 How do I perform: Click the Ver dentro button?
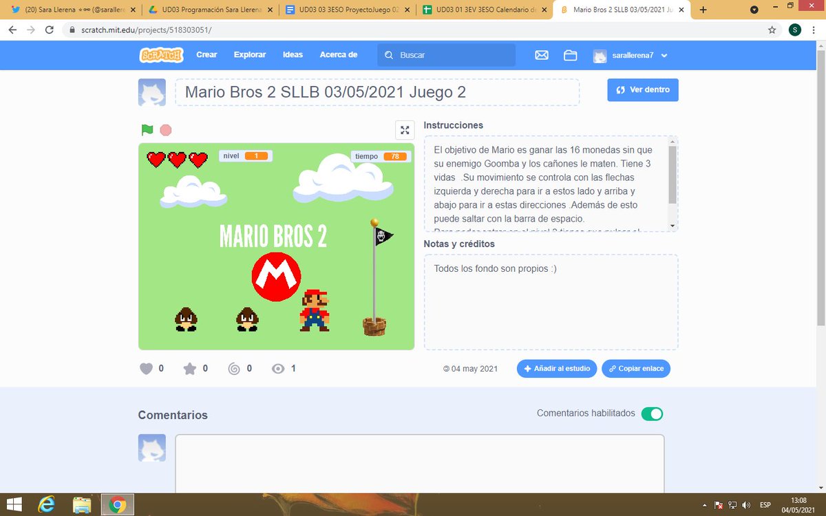click(643, 89)
